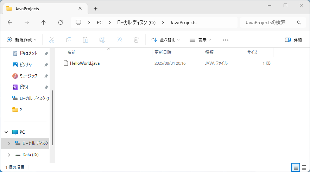
Task: Cut the selection with scissors icon
Action: (x=52, y=40)
